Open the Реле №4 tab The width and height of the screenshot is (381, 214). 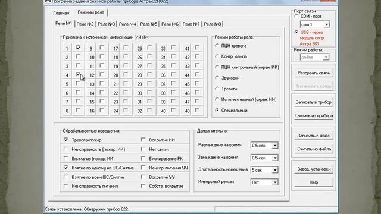click(127, 24)
